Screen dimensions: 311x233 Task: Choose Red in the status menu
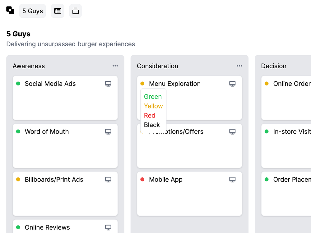point(150,116)
